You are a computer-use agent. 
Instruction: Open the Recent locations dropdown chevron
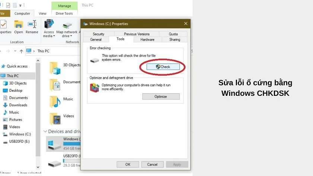pyautogui.click(x=15, y=51)
